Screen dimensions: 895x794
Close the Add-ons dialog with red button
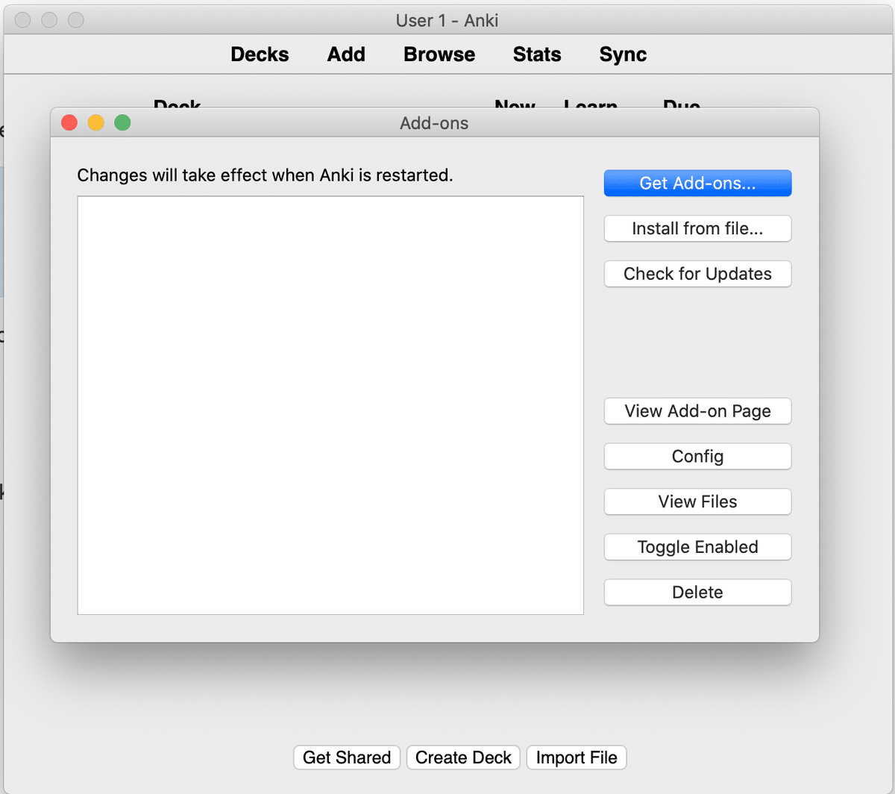pos(69,122)
